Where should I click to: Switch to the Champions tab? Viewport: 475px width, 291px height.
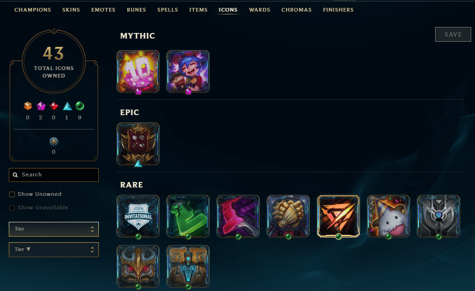point(33,10)
